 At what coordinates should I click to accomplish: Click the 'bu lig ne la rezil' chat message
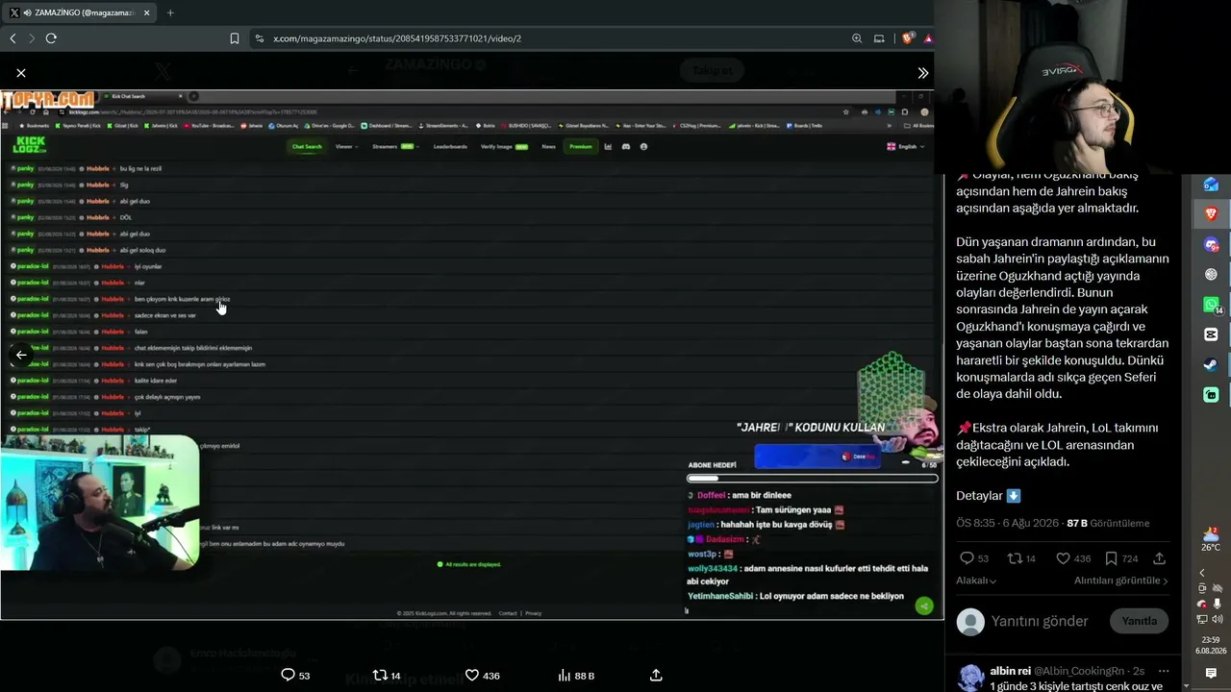pyautogui.click(x=140, y=169)
